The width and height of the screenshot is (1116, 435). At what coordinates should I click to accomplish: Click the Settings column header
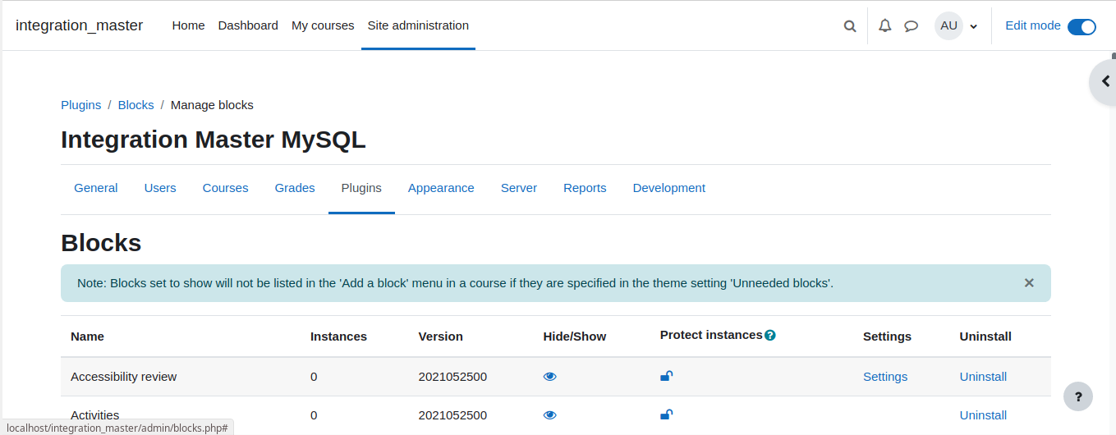pyautogui.click(x=887, y=337)
